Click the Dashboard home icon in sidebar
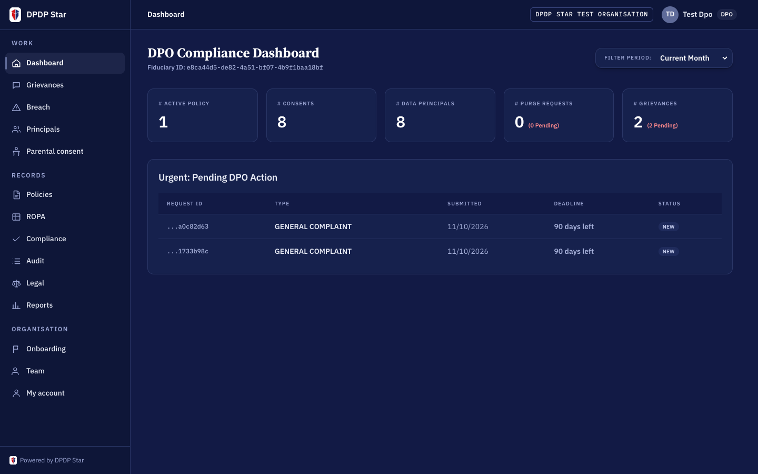The height and width of the screenshot is (474, 758). pyautogui.click(x=16, y=63)
